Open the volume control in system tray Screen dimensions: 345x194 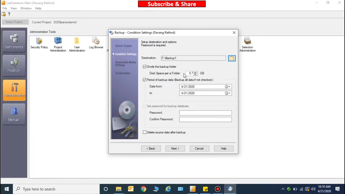coord(313,189)
